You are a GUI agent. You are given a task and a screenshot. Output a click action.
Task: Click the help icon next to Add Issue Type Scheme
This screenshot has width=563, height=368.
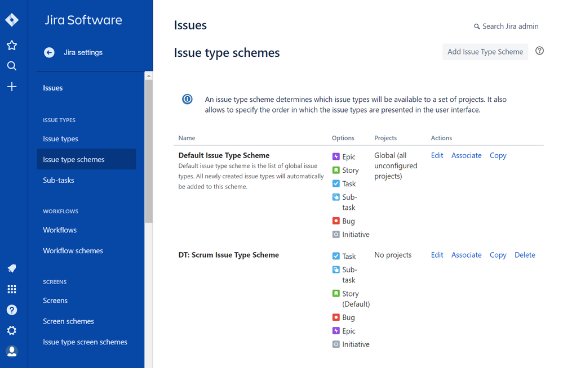539,51
